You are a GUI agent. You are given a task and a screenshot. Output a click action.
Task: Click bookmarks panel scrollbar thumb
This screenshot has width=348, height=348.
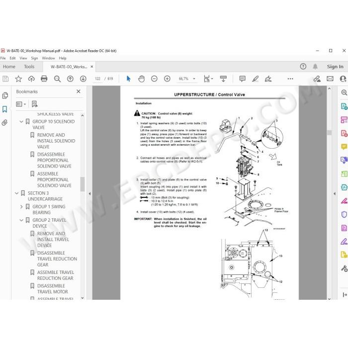tap(83, 184)
